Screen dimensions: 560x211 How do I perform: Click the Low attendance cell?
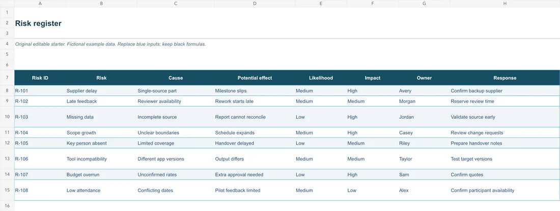point(101,190)
